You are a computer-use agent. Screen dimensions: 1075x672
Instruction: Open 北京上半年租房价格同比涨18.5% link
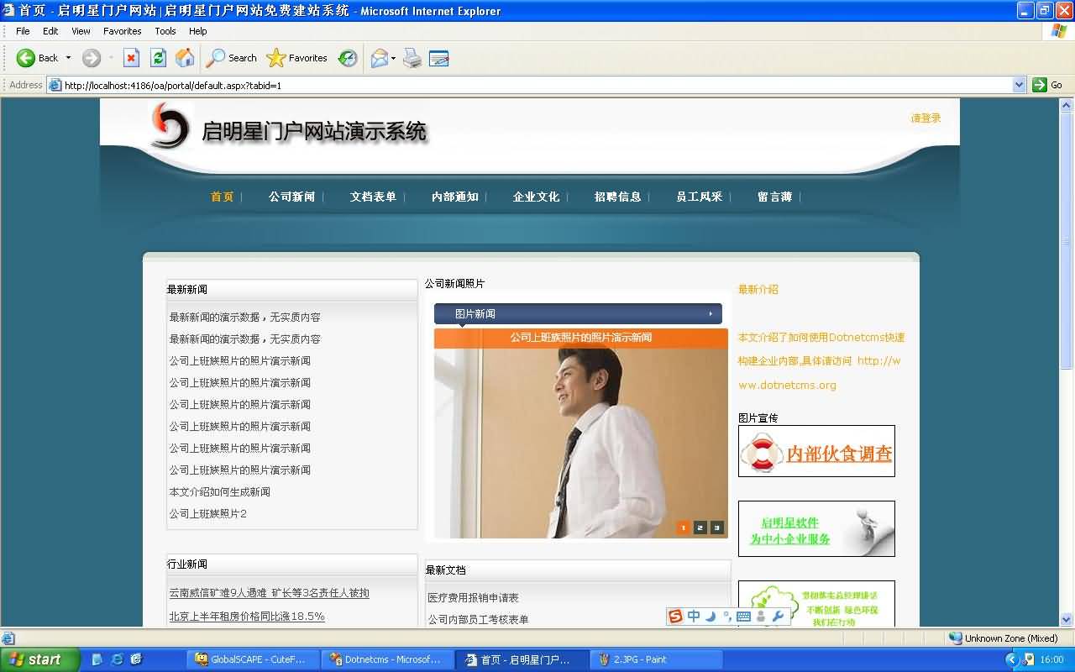(x=247, y=617)
